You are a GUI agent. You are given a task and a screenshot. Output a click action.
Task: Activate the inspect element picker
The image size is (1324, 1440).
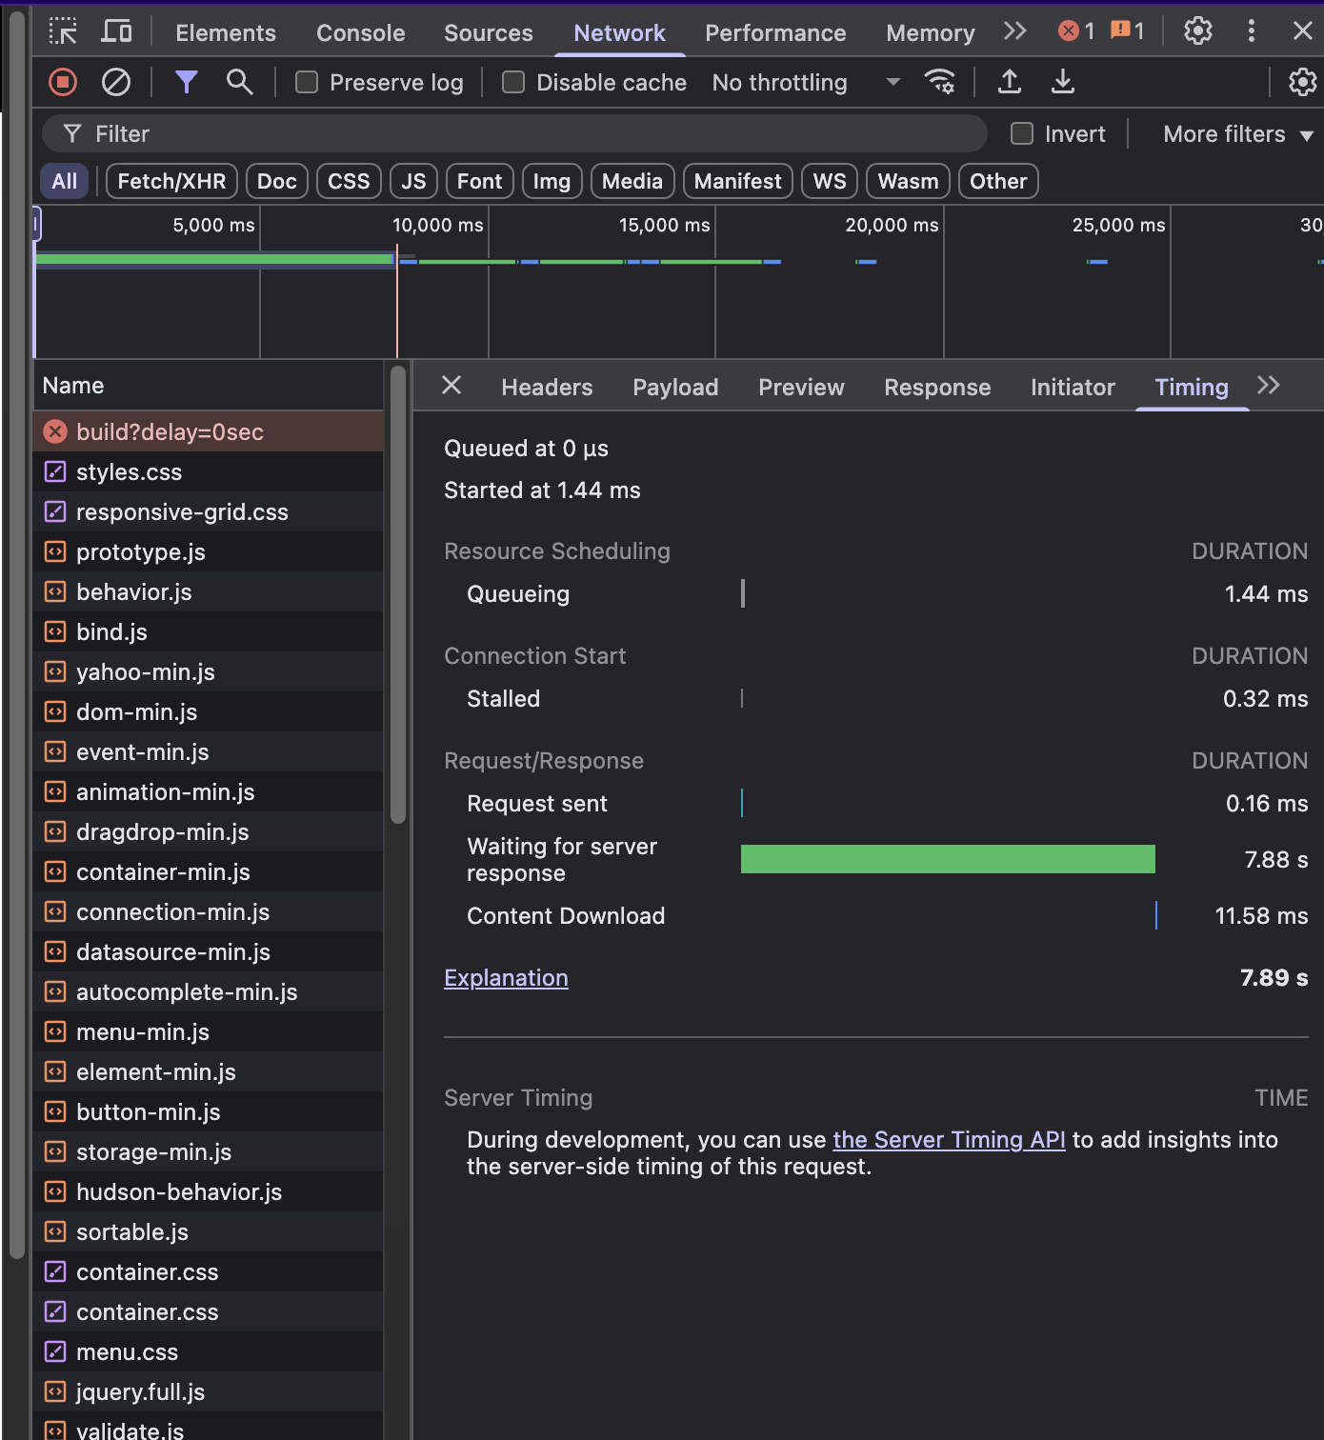(63, 31)
